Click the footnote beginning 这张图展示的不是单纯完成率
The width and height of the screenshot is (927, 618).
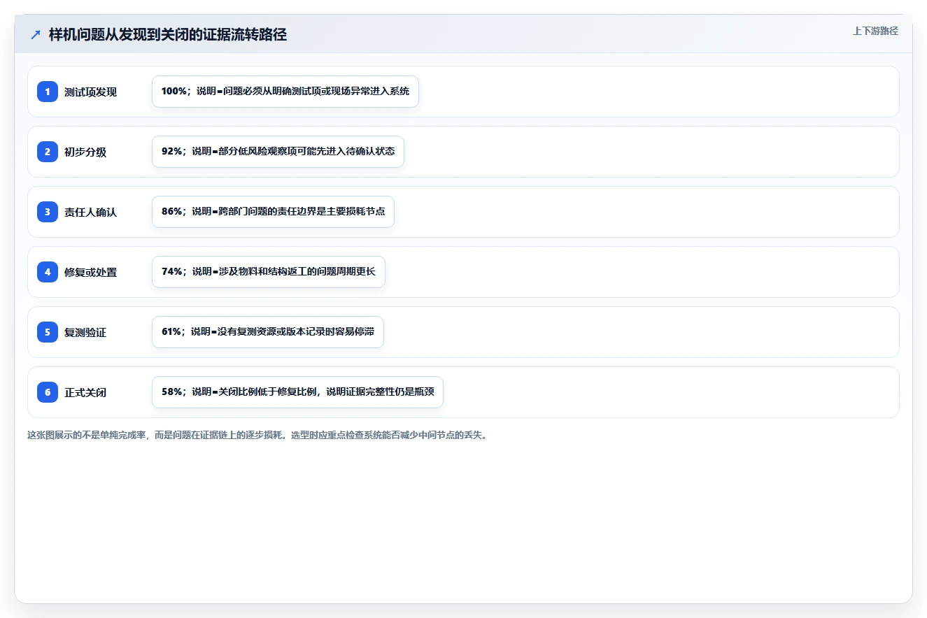click(x=257, y=435)
